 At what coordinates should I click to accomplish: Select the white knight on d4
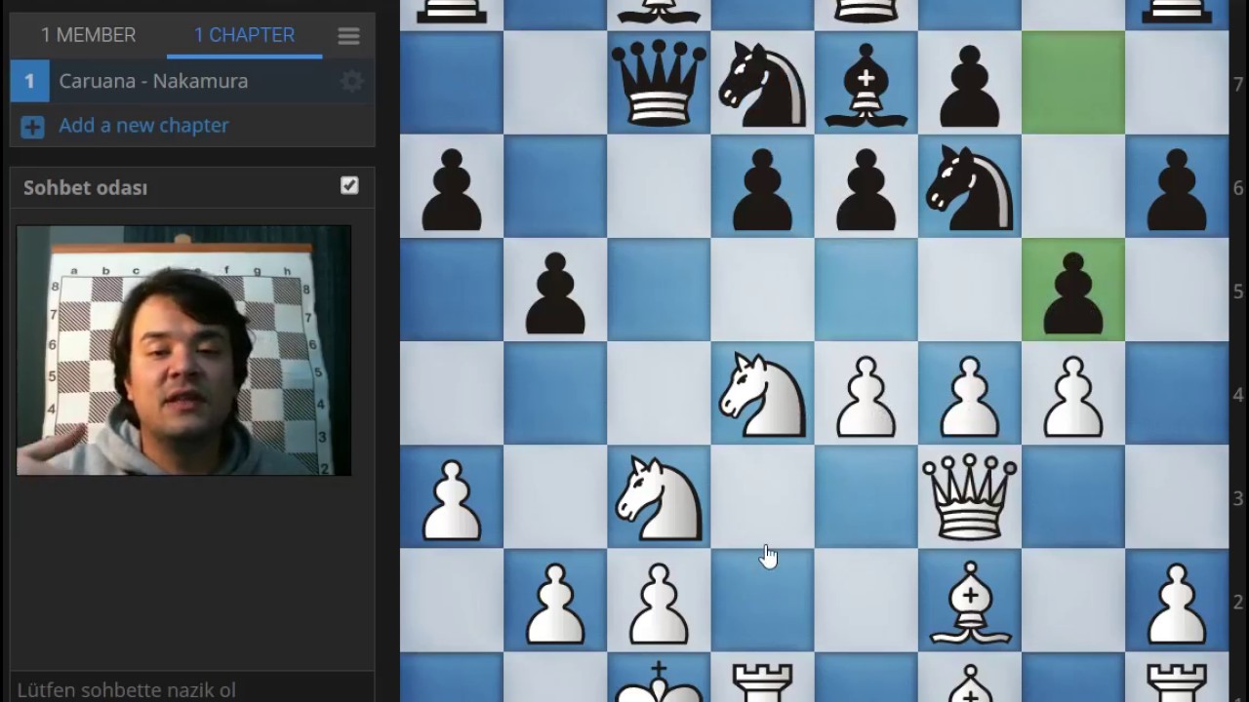(762, 395)
